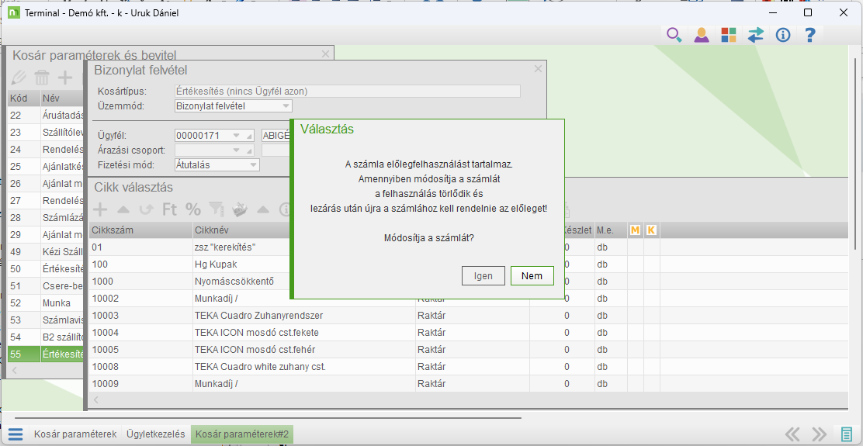Click the plus icon in Cikk választás toolbar
Image resolution: width=863 pixels, height=446 pixels.
coord(100,209)
